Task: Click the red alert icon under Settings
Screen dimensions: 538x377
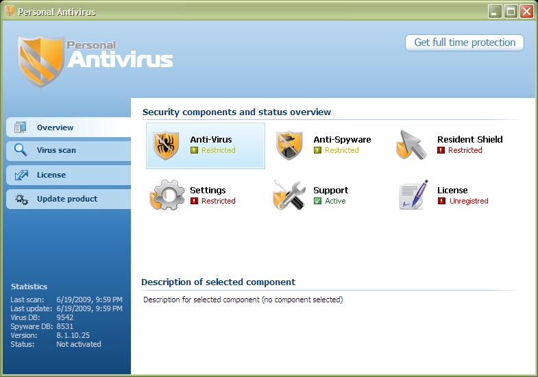Action: (x=194, y=201)
